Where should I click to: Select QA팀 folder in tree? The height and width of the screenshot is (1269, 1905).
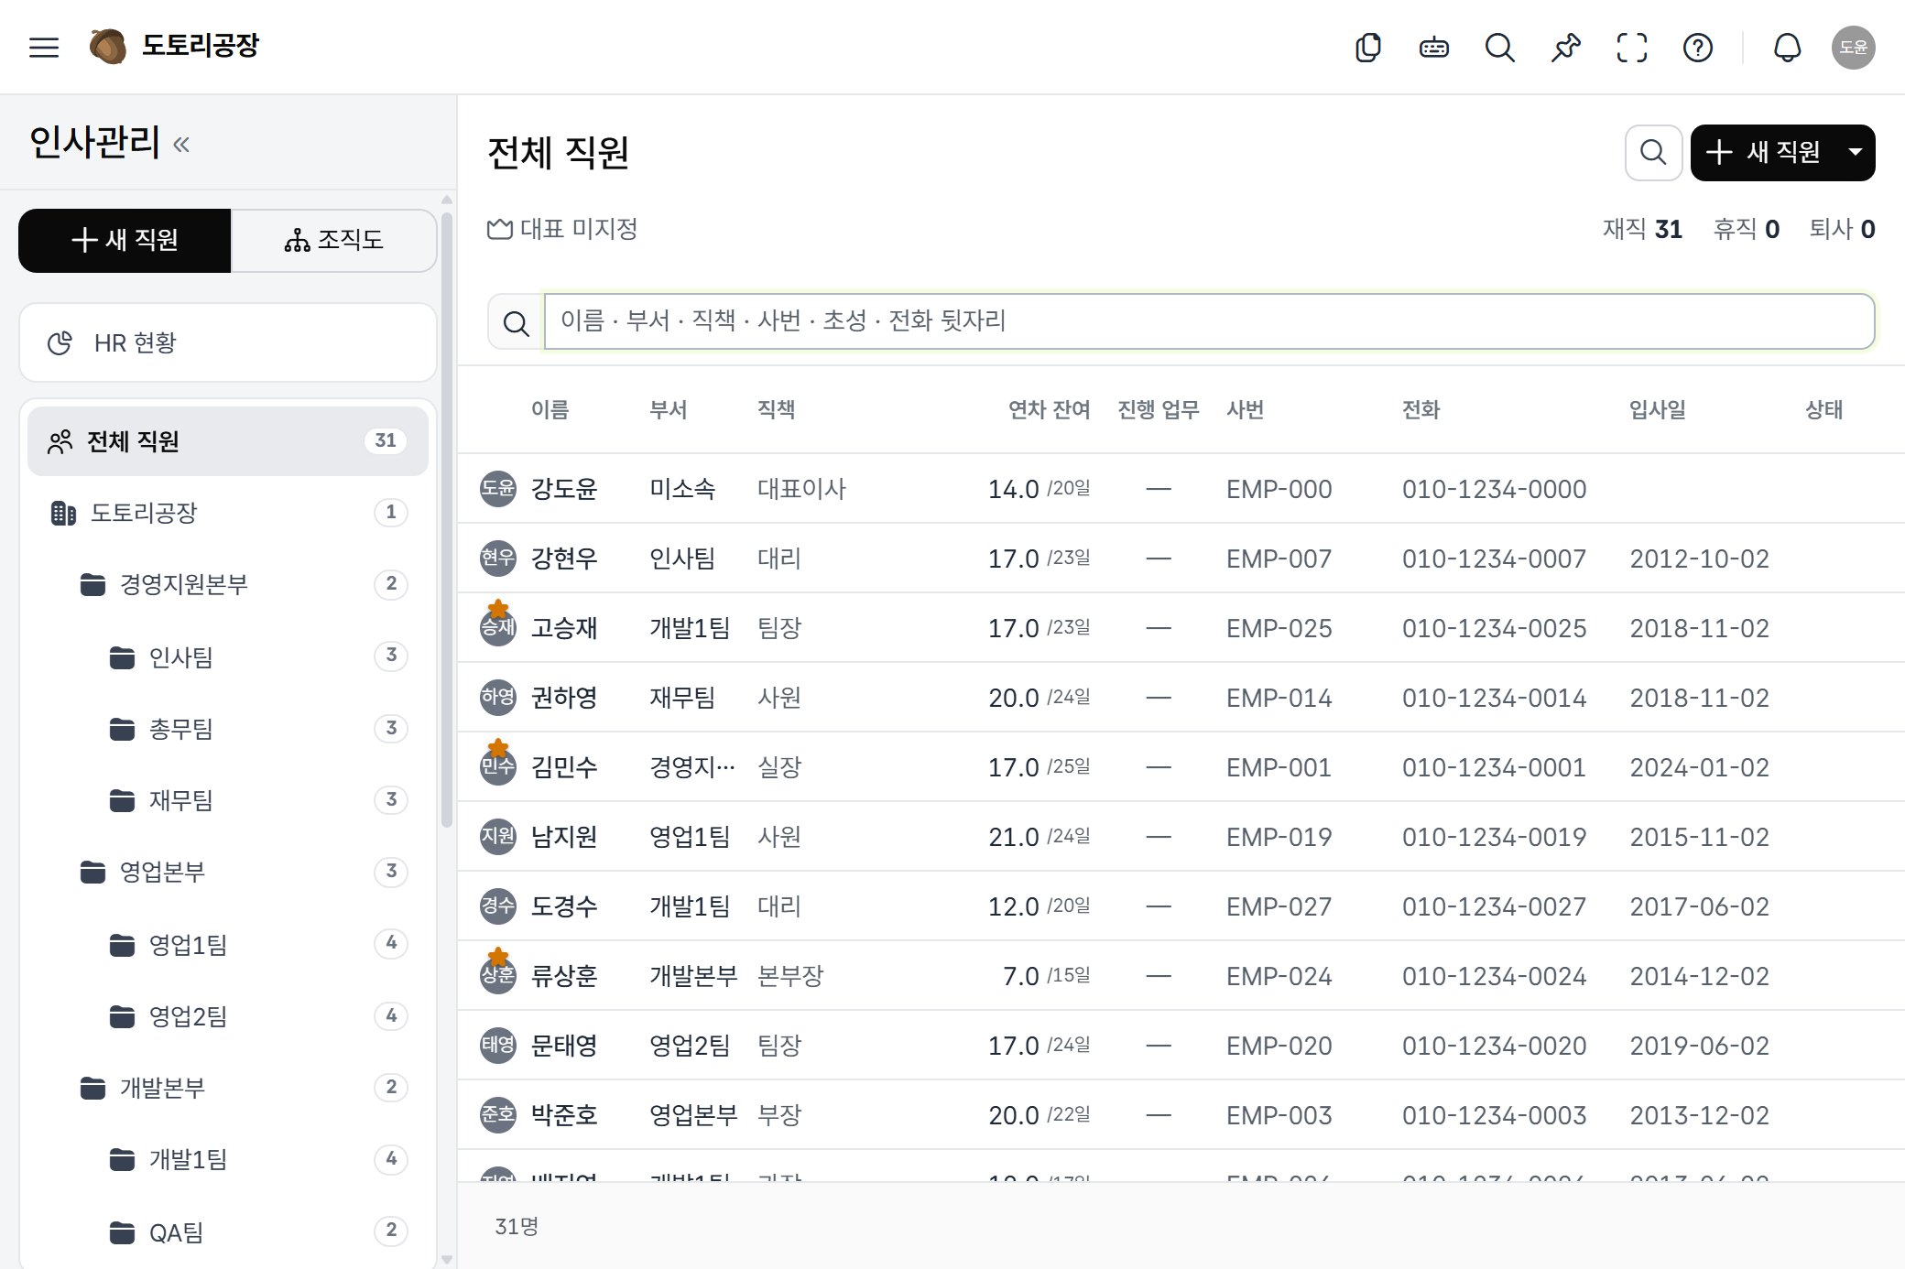coord(228,1231)
